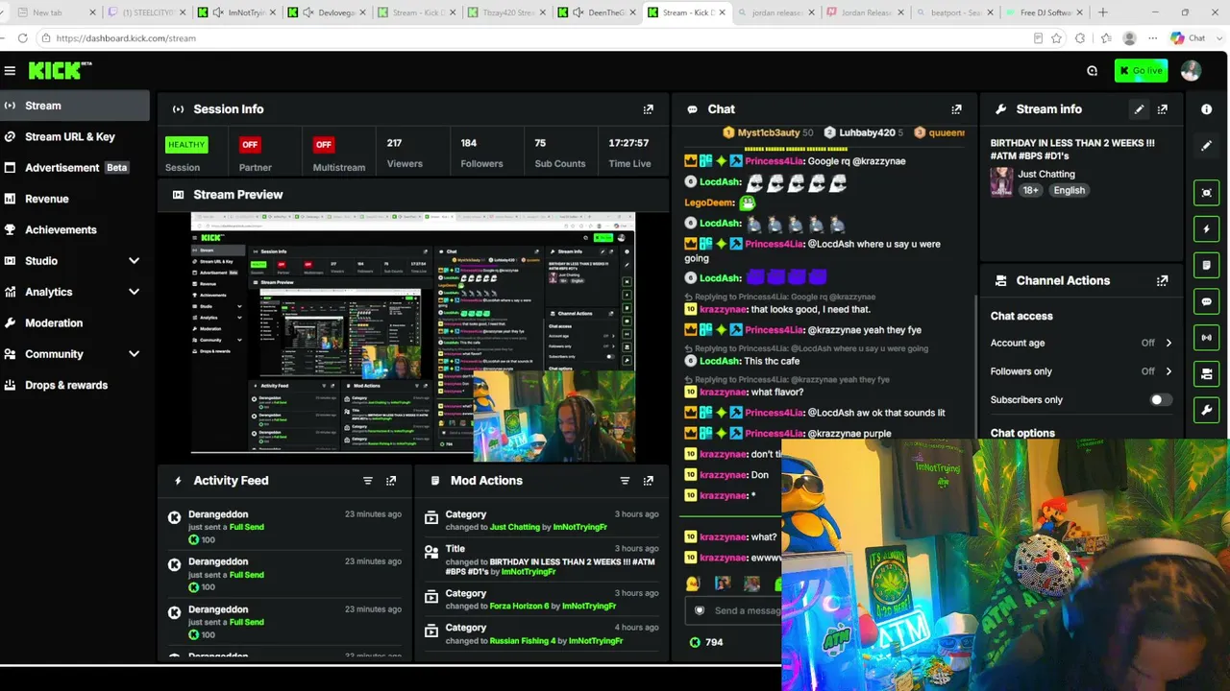The image size is (1230, 691).
Task: Open Russian Fishing 4 link in Mod Actions
Action: point(523,641)
